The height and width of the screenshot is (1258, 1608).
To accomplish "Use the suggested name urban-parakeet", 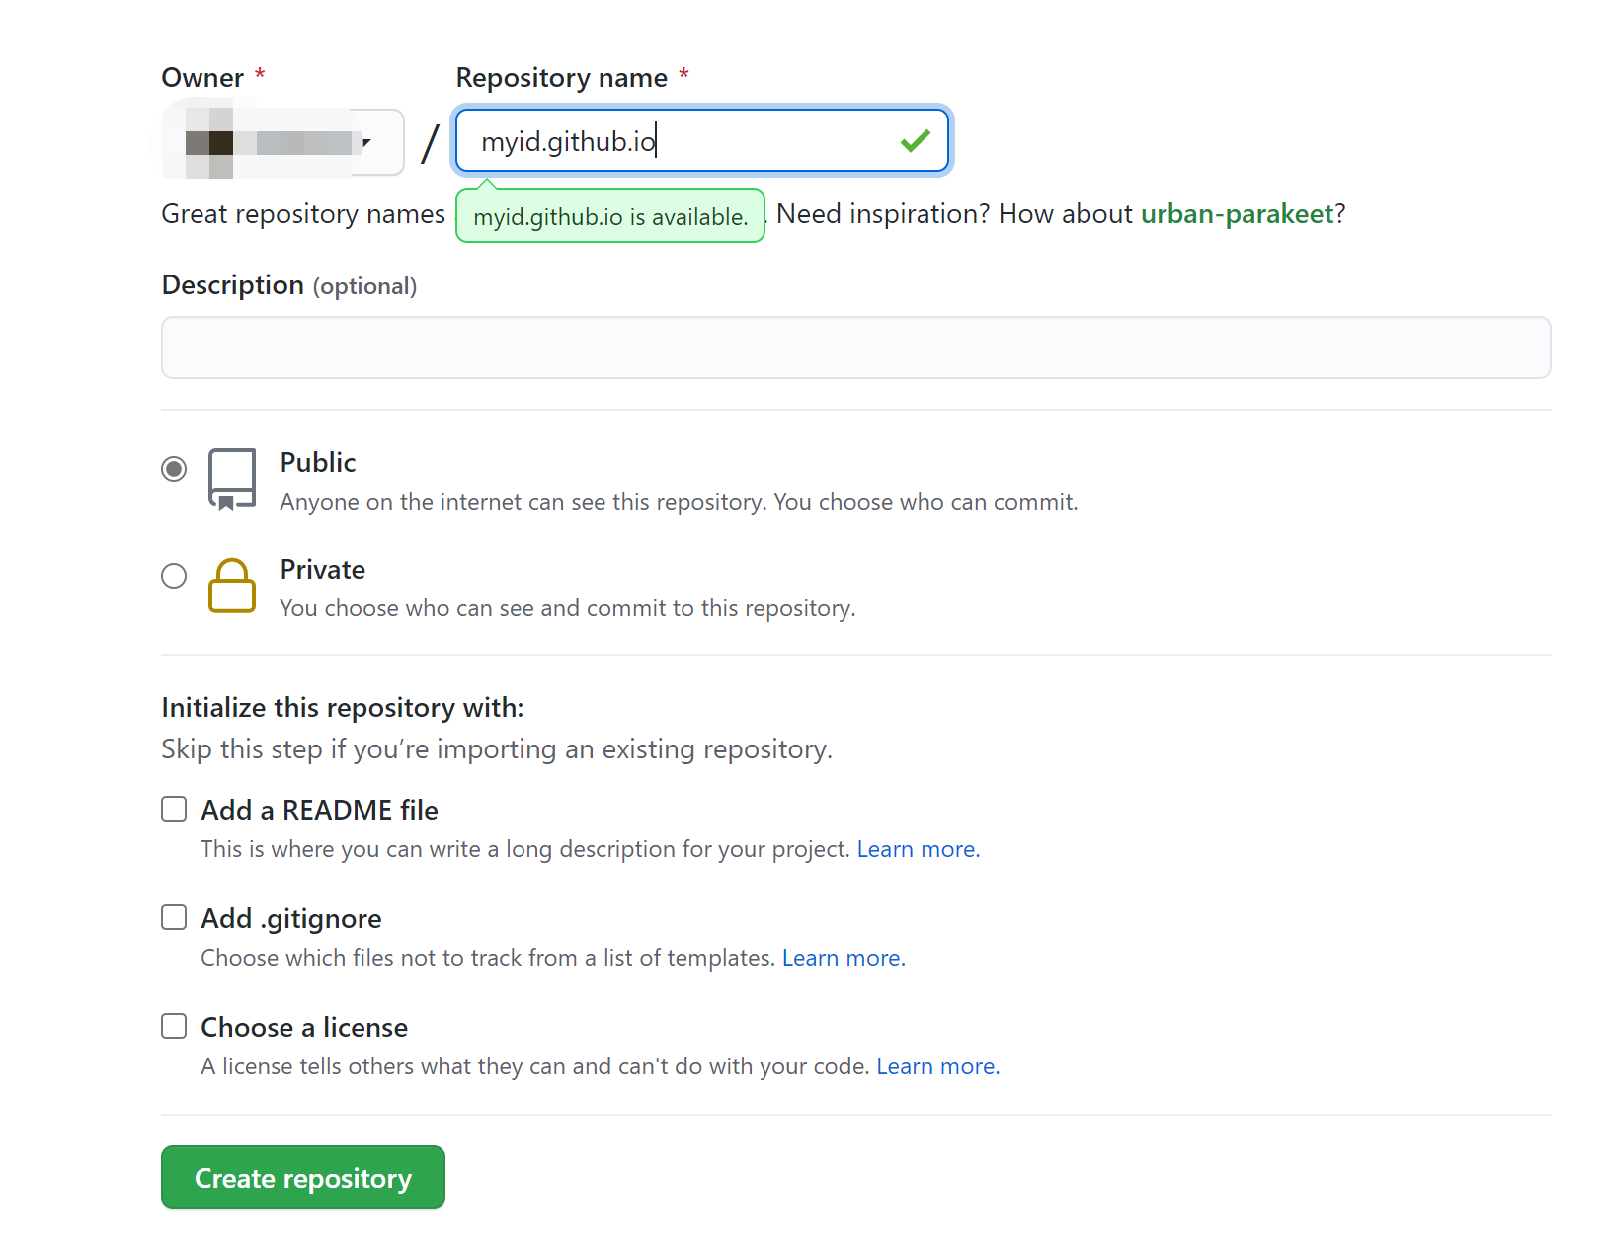I will tap(1237, 214).
